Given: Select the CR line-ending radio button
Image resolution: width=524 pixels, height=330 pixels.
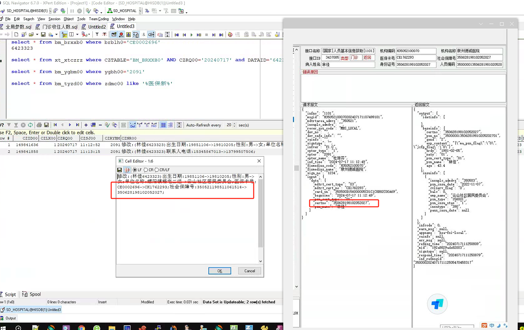Looking at the screenshot, I should pyautogui.click(x=146, y=170).
